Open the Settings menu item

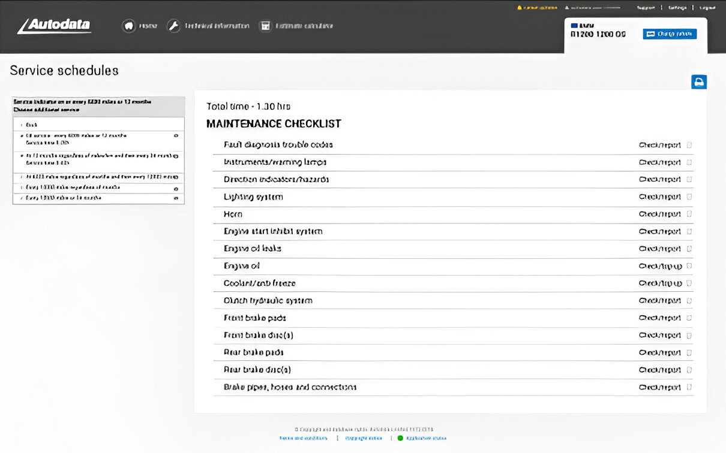pos(677,8)
